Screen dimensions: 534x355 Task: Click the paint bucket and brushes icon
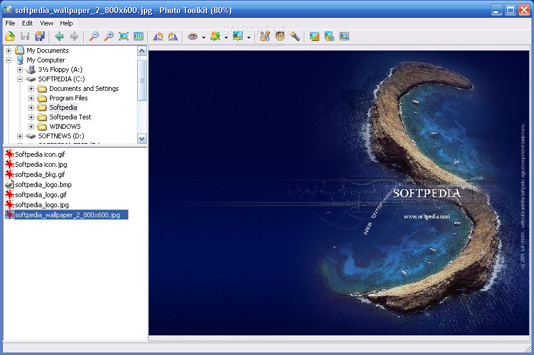coord(265,36)
